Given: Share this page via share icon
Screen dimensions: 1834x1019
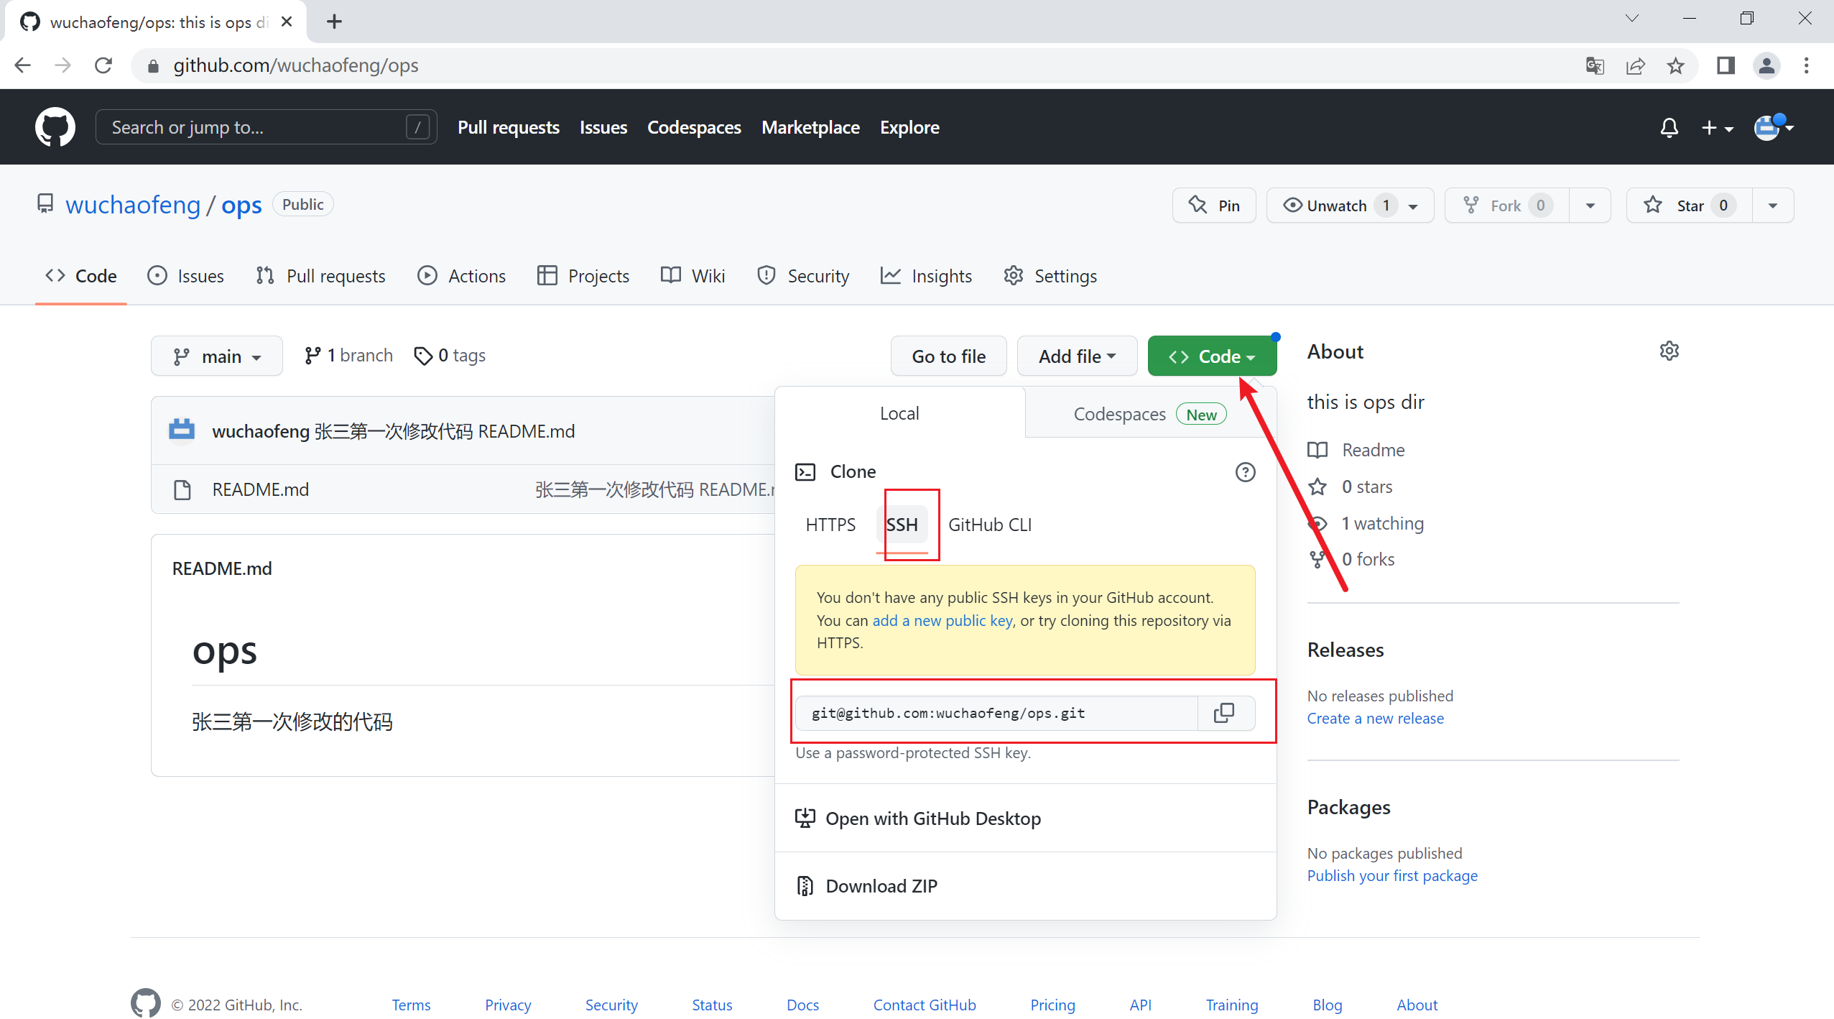Looking at the screenshot, I should pyautogui.click(x=1635, y=66).
